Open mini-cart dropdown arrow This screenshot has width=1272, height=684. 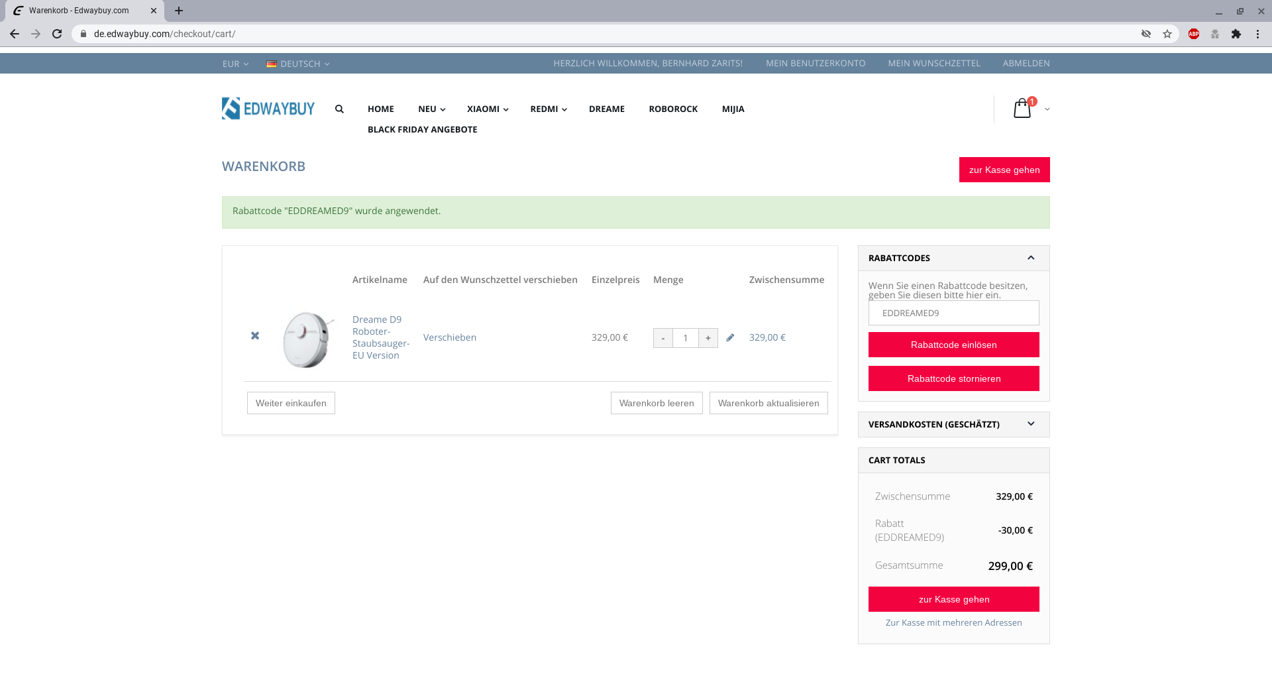[1047, 109]
